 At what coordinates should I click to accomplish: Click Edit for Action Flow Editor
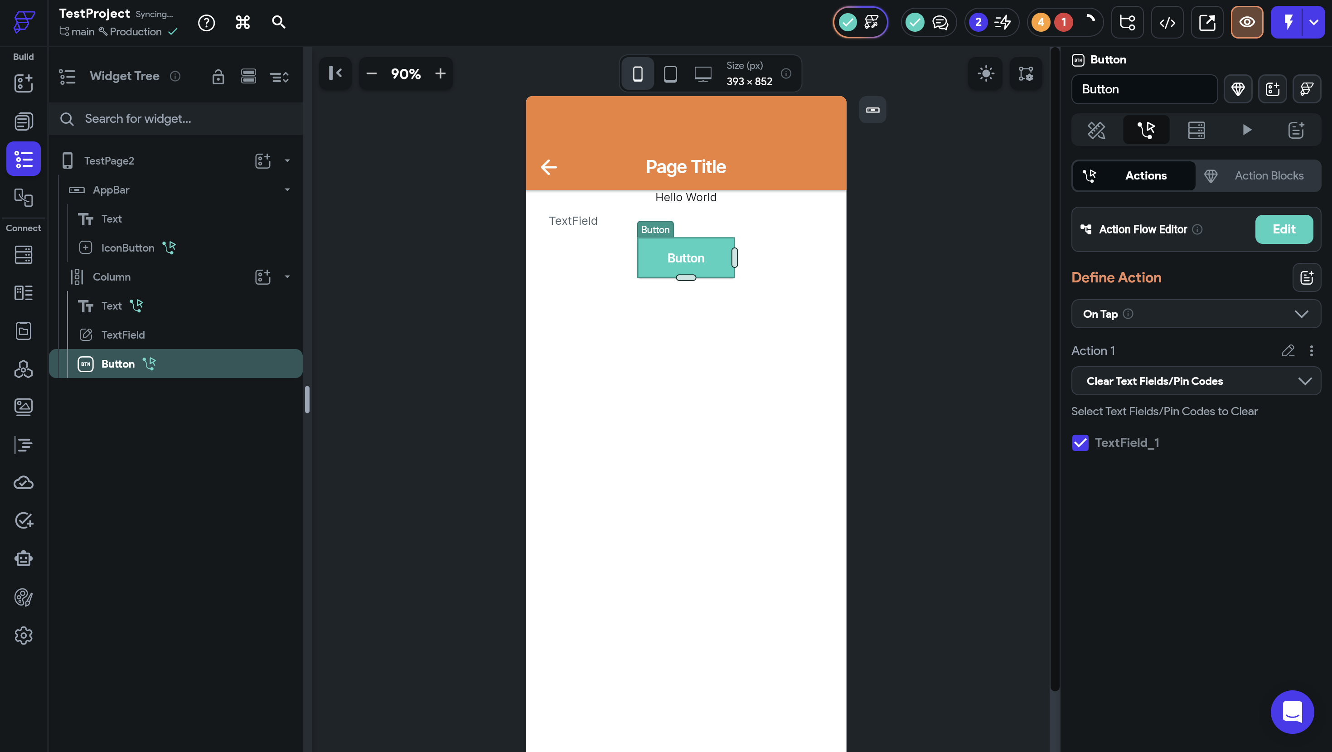(x=1284, y=229)
